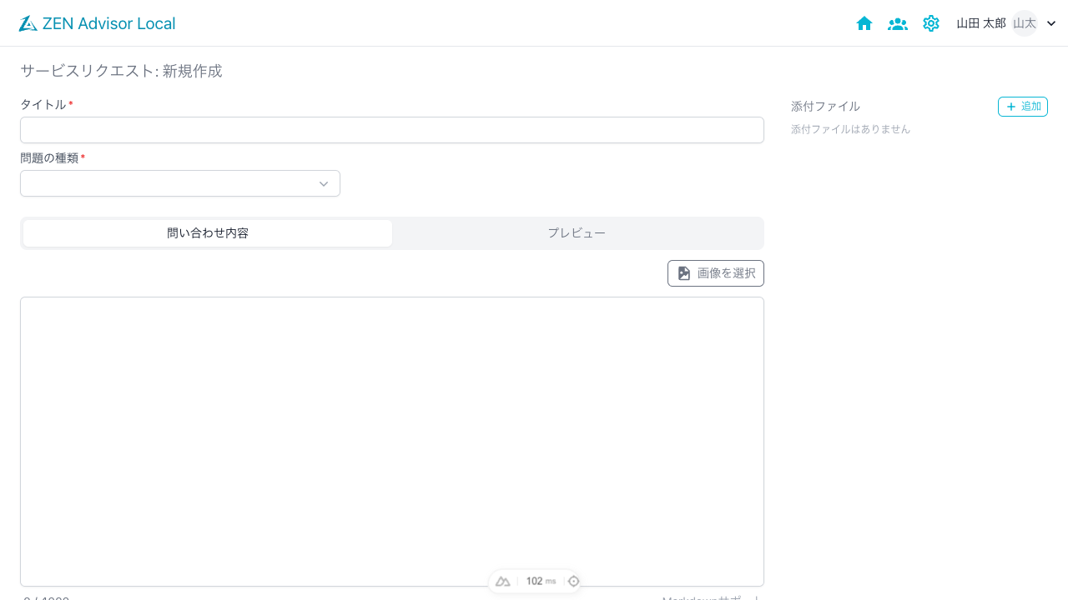Image resolution: width=1068 pixels, height=600 pixels.
Task: Open the user account chevron menu
Action: 1051,23
